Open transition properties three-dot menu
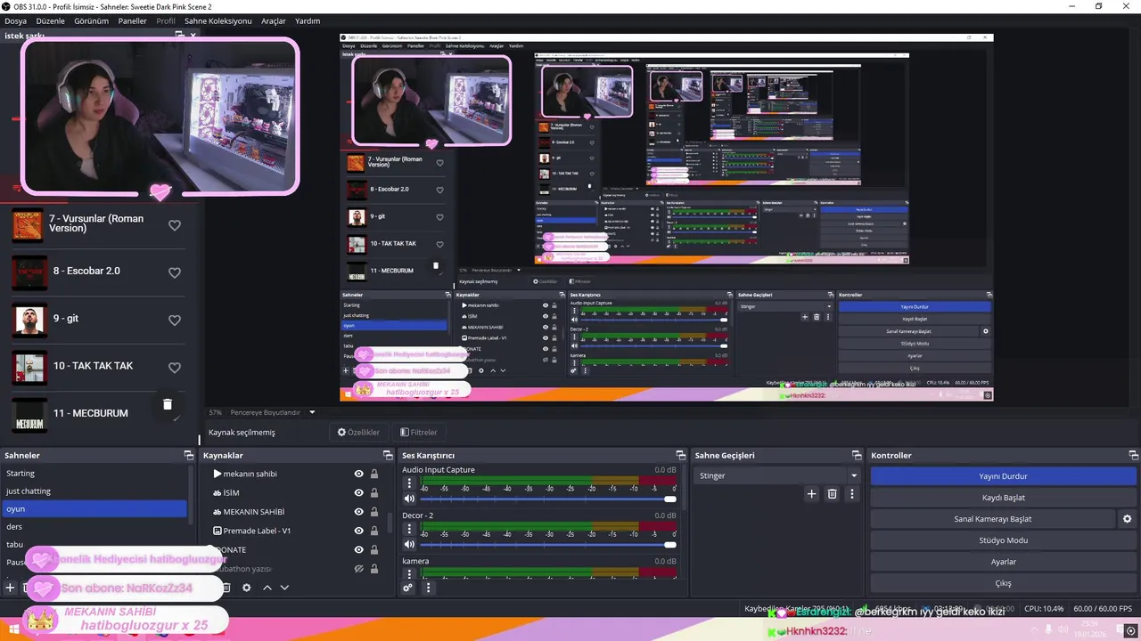The width and height of the screenshot is (1141, 641). [852, 494]
